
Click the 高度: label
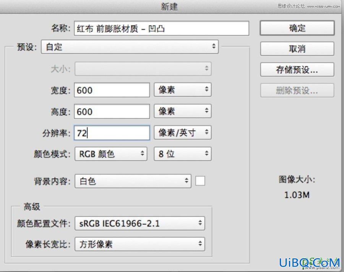coord(61,112)
